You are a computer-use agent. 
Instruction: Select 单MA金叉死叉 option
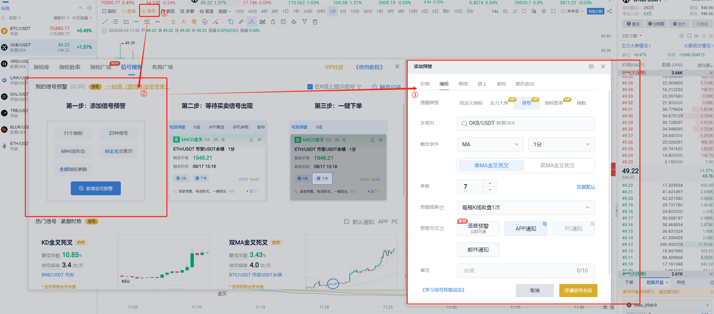tap(491, 166)
